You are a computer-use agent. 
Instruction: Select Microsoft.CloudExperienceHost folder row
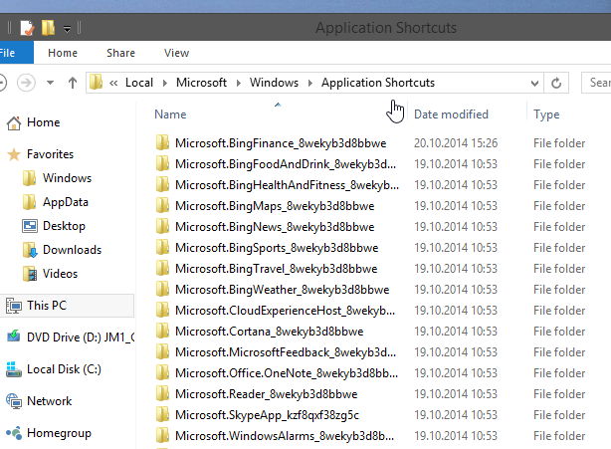click(x=285, y=311)
